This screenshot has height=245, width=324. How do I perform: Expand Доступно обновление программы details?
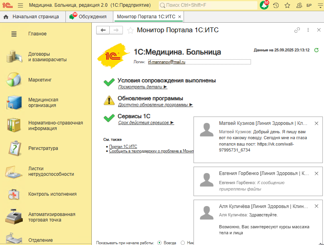tap(155, 105)
